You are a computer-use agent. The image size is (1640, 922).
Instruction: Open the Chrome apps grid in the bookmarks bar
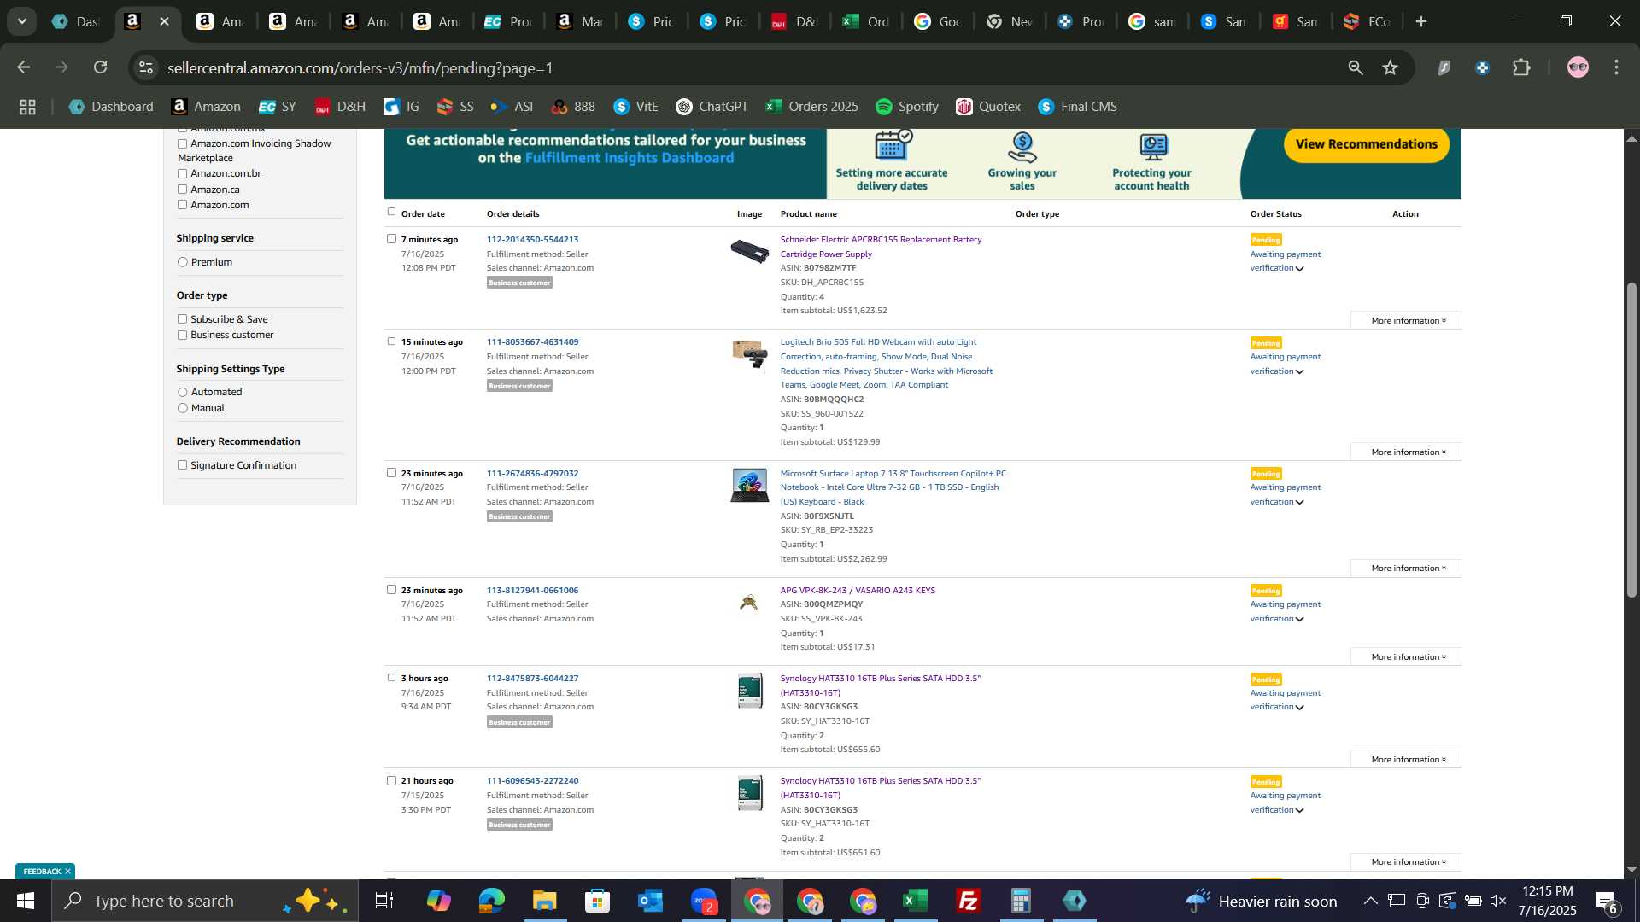pyautogui.click(x=27, y=107)
